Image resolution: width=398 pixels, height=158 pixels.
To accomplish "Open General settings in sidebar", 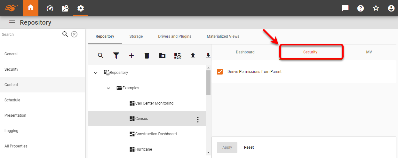I will 43,54.
